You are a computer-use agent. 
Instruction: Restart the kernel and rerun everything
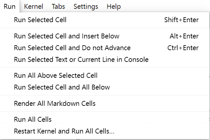point(64,132)
